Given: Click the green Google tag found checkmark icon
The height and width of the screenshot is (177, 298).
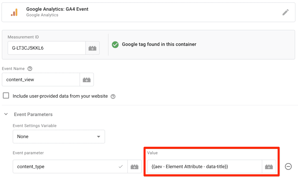Looking at the screenshot, I should click(x=115, y=45).
